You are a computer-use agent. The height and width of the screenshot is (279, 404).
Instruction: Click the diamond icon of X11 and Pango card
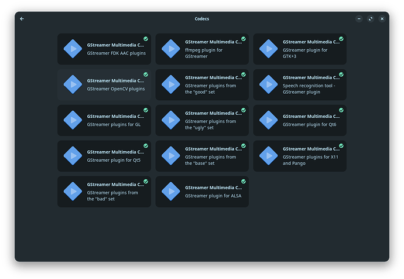[x=269, y=156]
